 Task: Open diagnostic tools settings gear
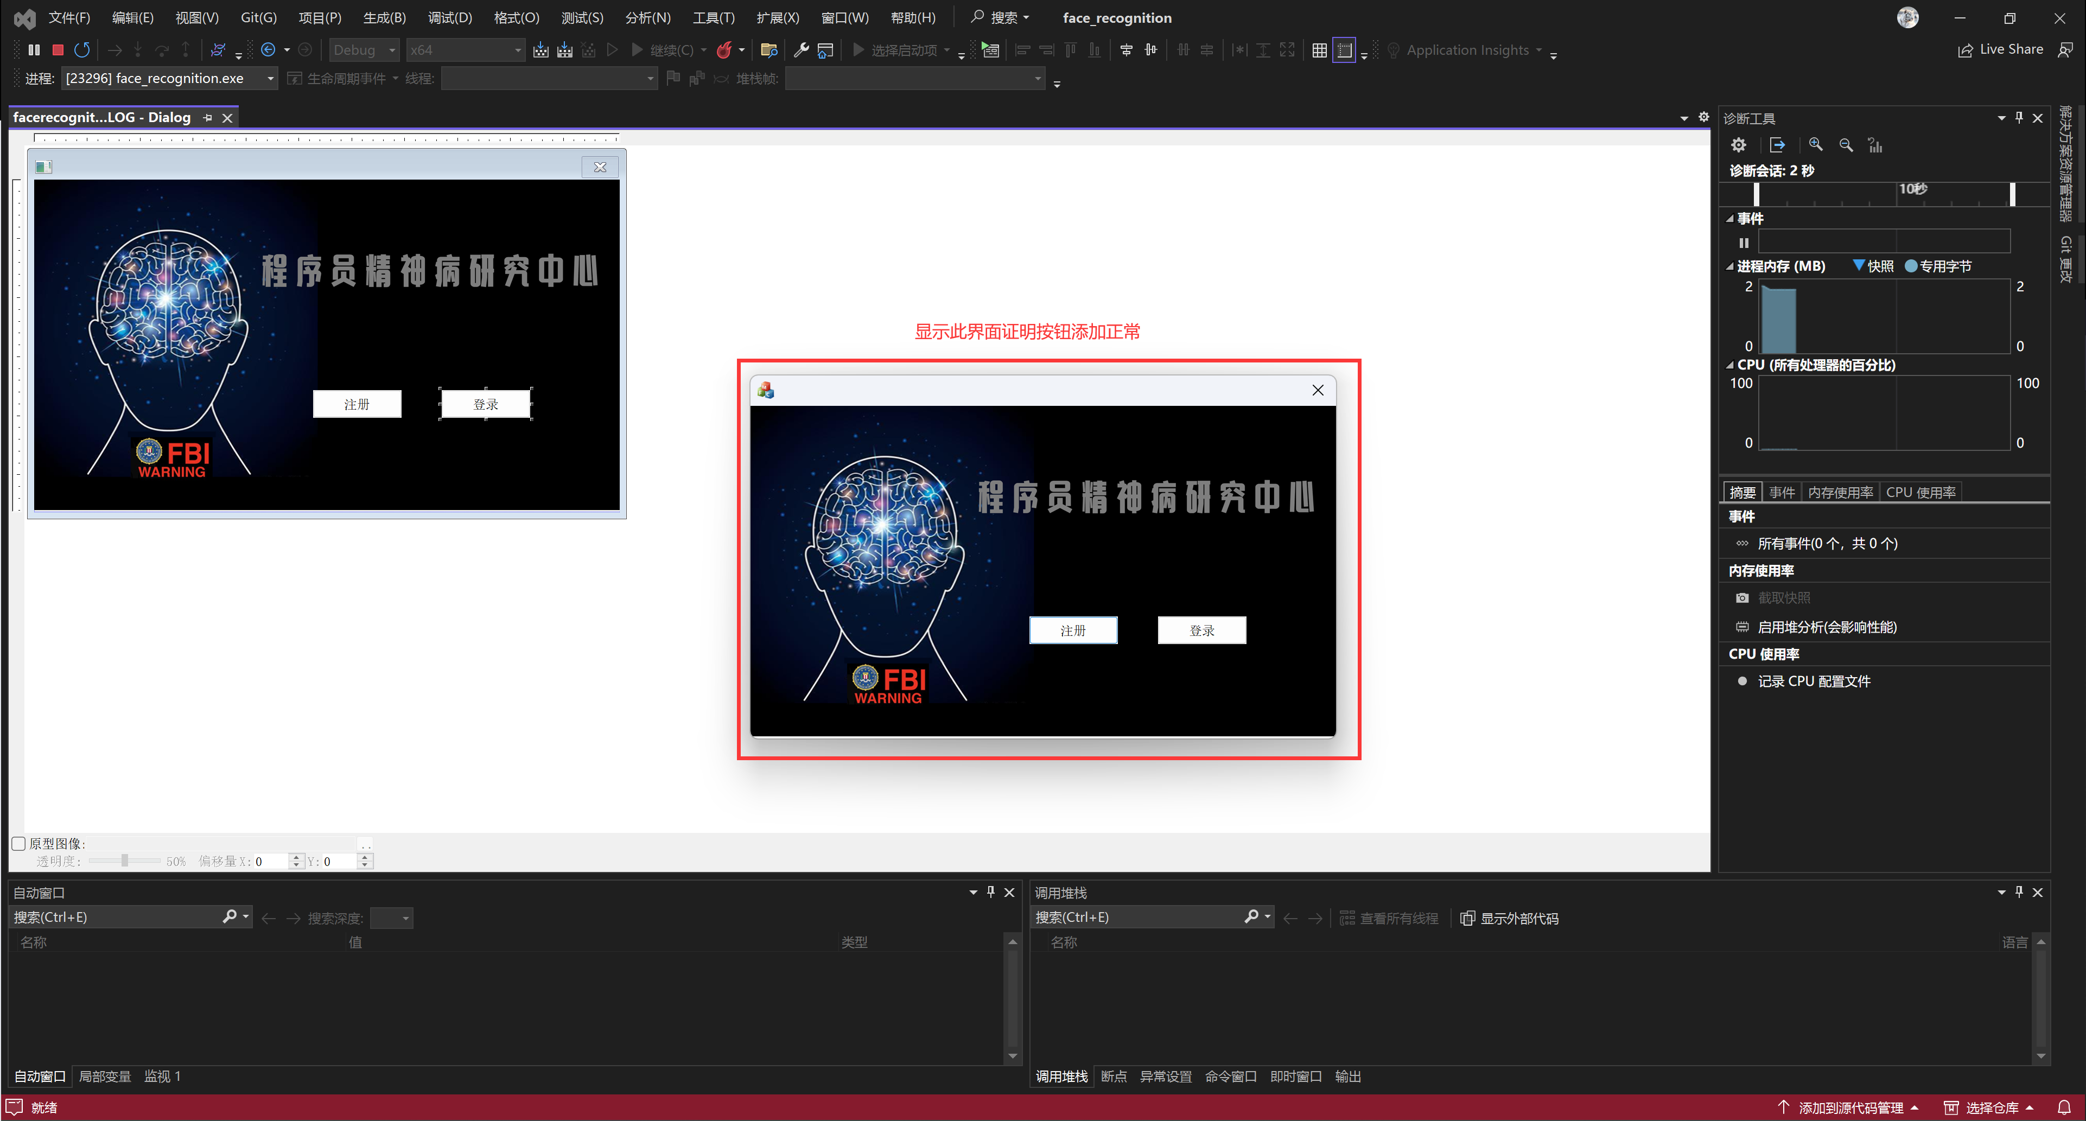(1738, 145)
